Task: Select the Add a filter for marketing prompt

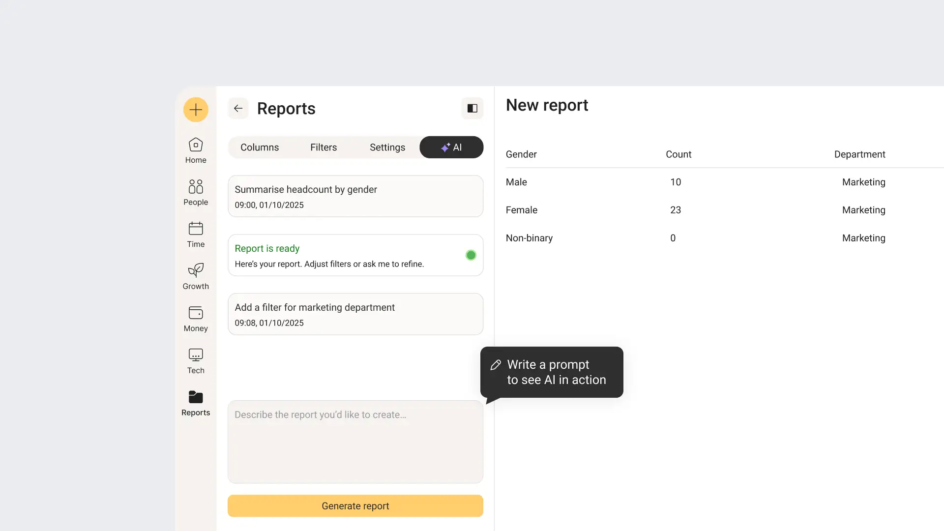Action: (355, 314)
